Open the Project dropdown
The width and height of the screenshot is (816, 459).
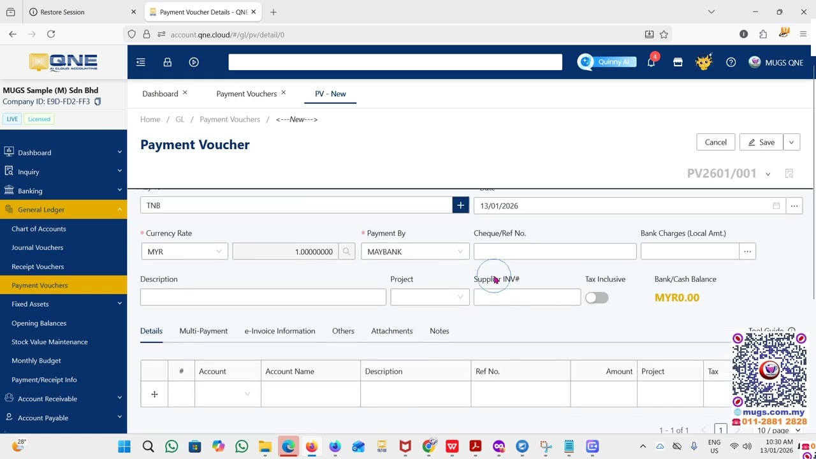point(430,297)
